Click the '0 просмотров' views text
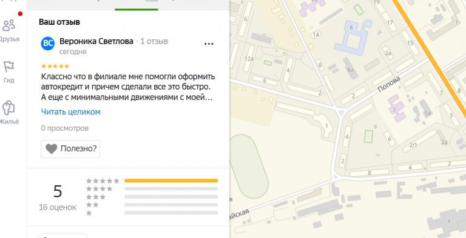This screenshot has width=466, height=238. [65, 128]
